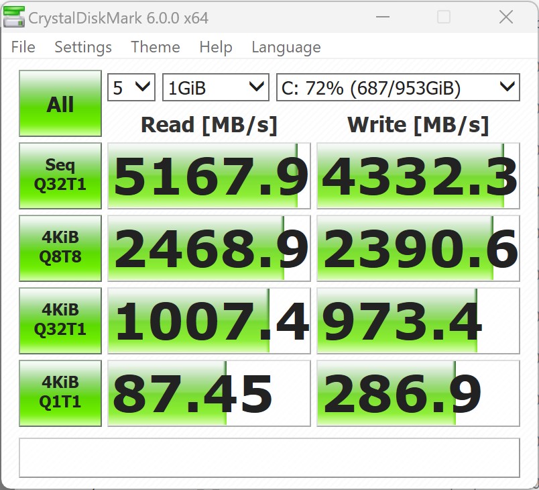Close the CrystalDiskMark window
The width and height of the screenshot is (539, 490).
505,17
